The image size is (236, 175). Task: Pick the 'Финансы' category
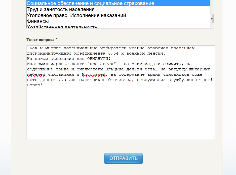38,22
